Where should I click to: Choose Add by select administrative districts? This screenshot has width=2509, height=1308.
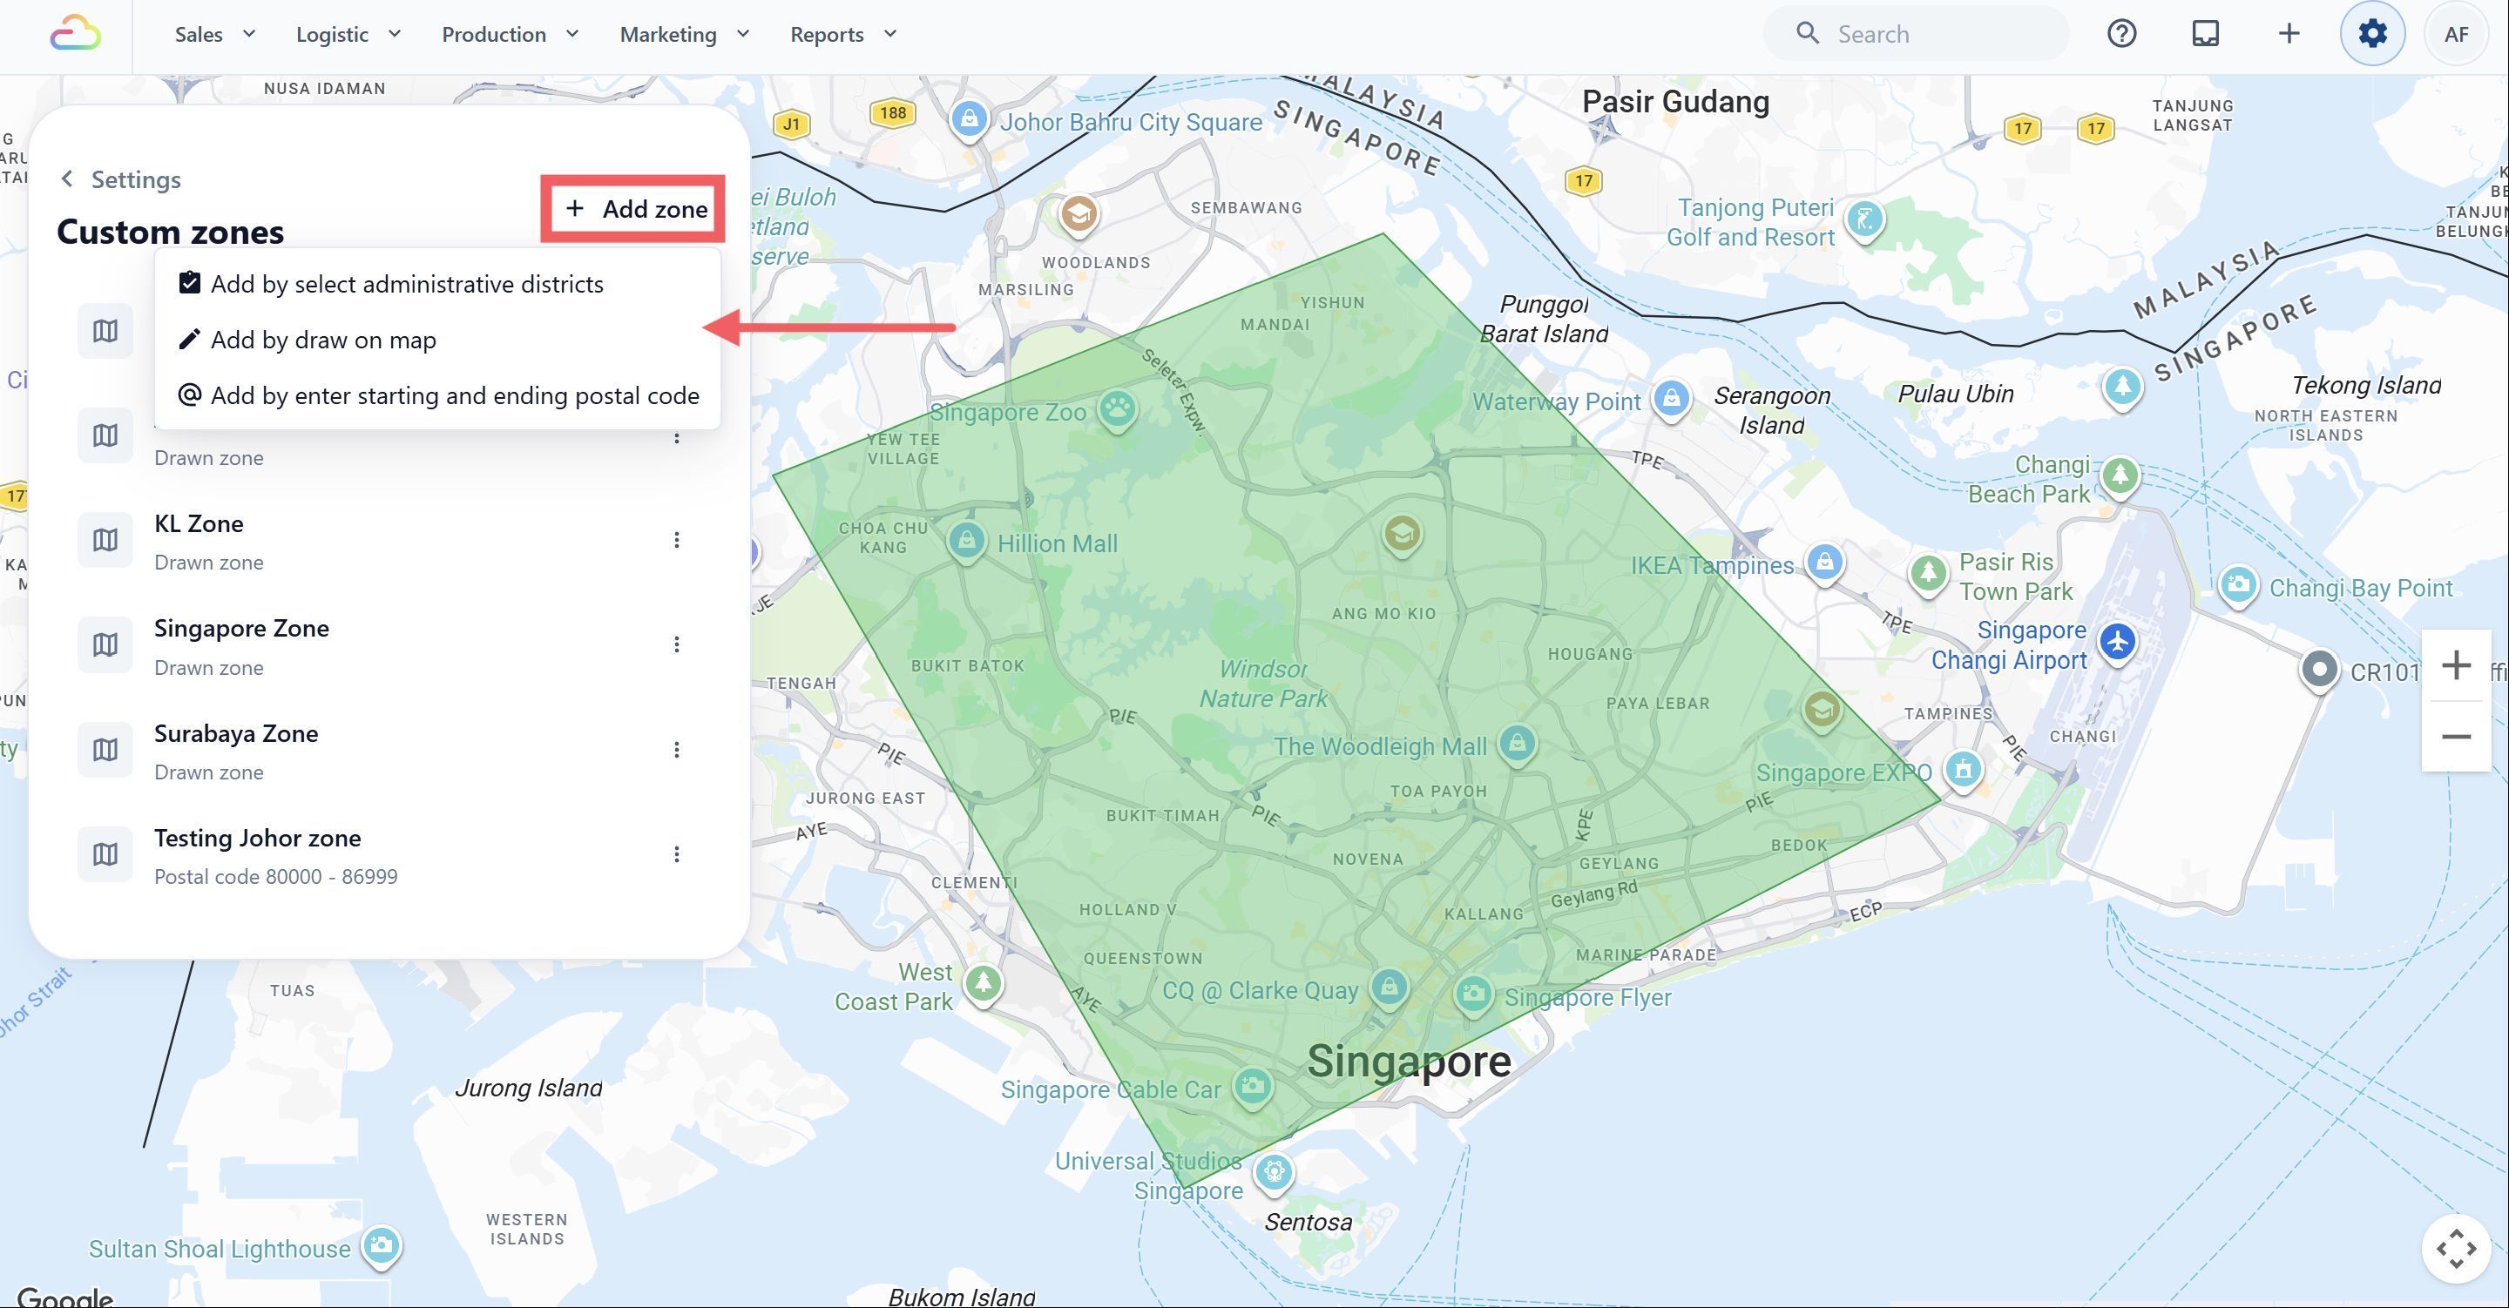(x=437, y=285)
